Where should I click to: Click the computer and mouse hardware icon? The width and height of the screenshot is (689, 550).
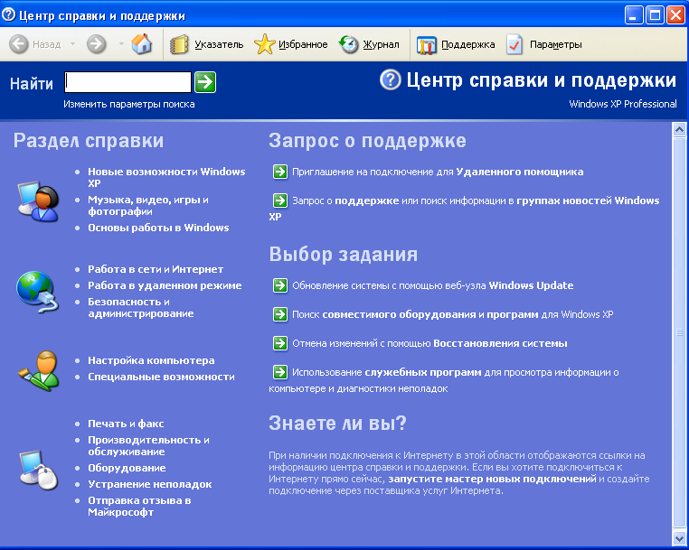(39, 470)
